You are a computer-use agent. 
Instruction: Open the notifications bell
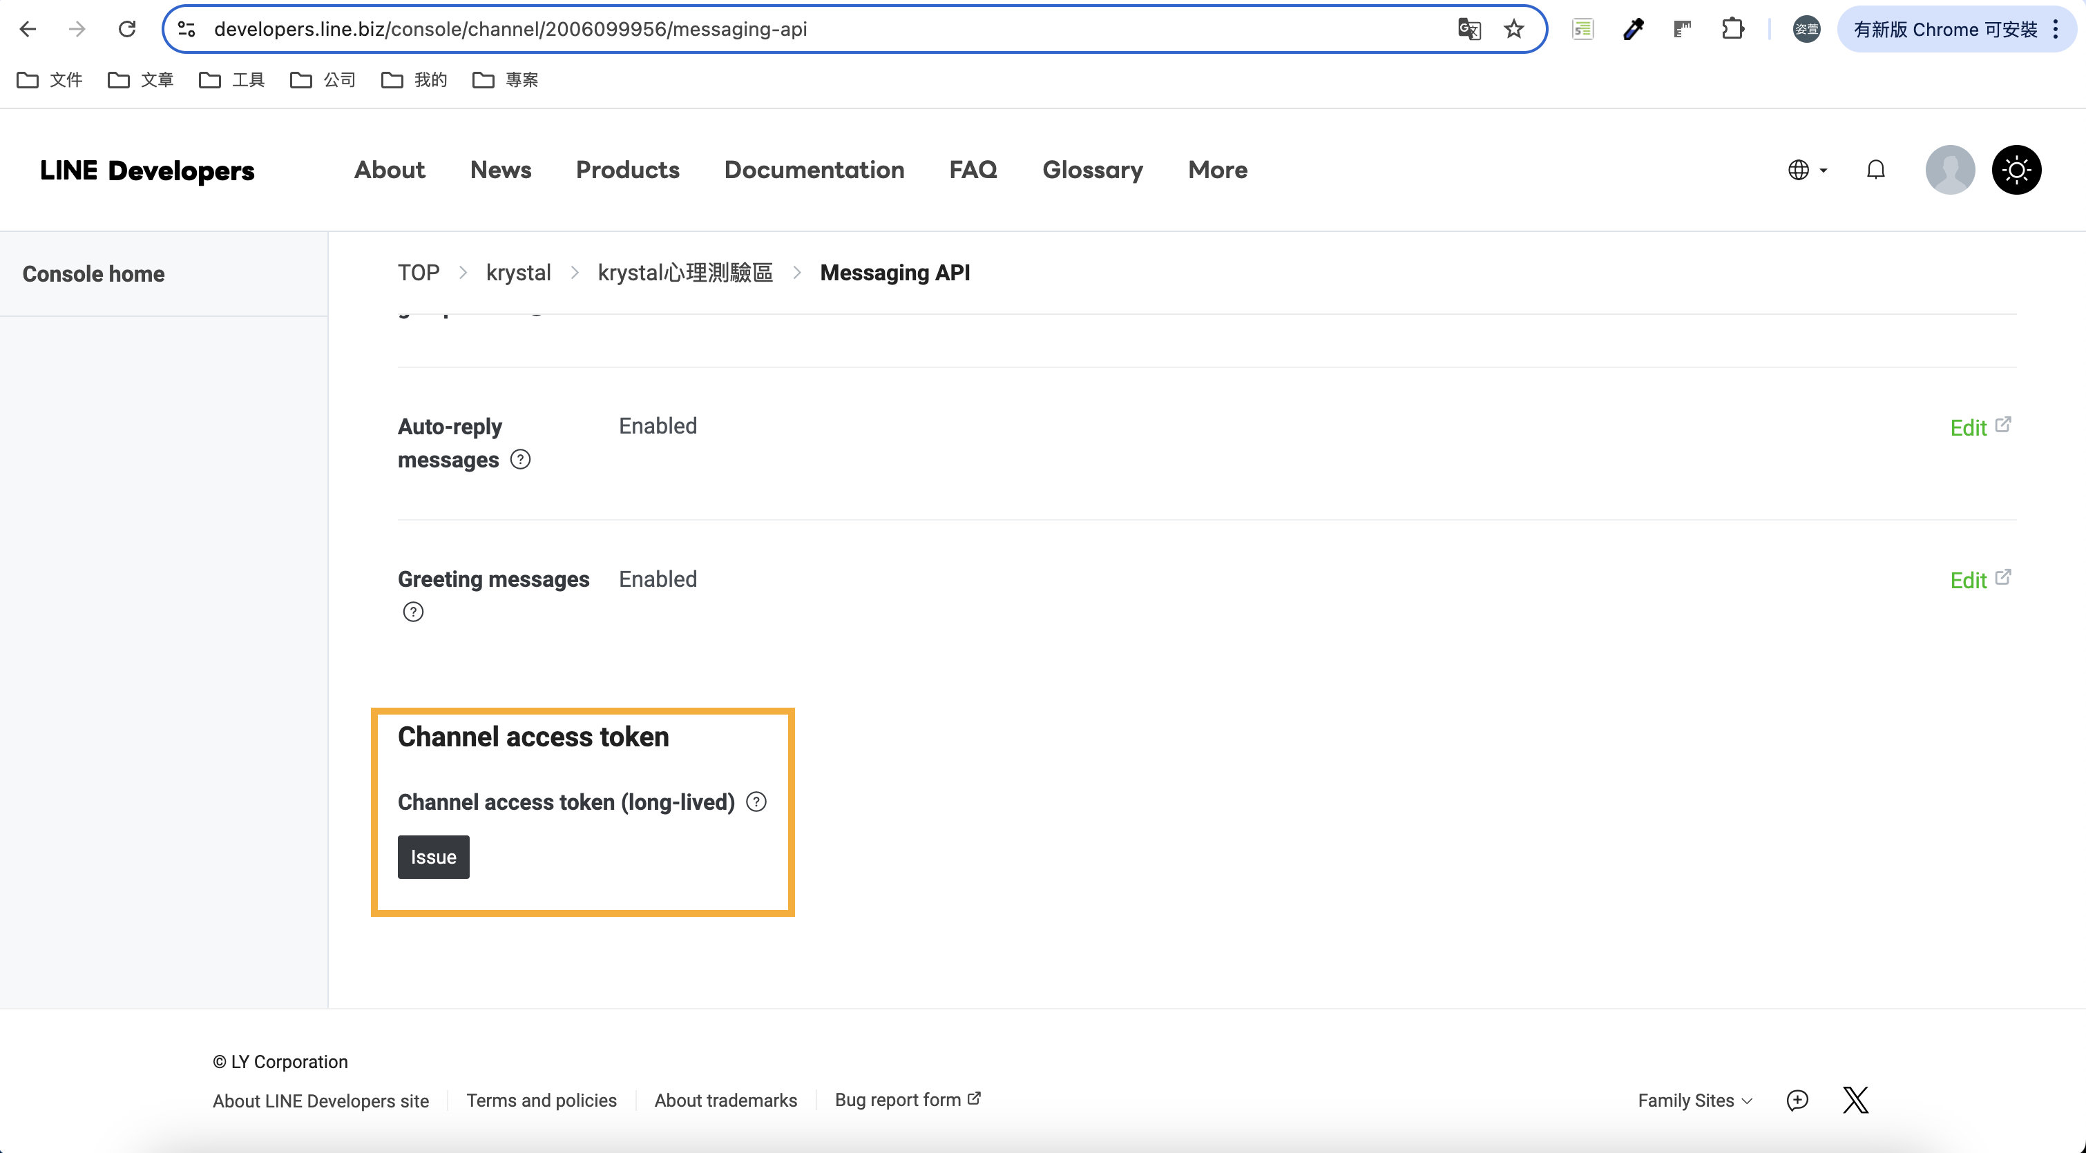(x=1875, y=170)
